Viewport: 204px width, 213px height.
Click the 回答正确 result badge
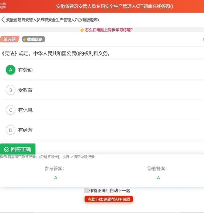[18, 149]
